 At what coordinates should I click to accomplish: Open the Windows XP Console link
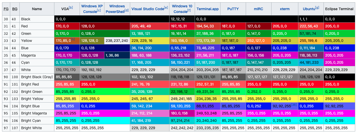pos(92,9)
